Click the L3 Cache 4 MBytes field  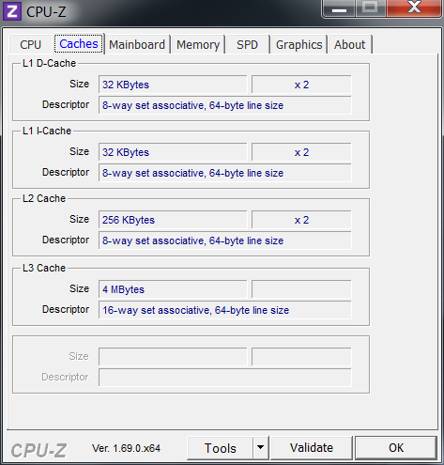(x=173, y=289)
